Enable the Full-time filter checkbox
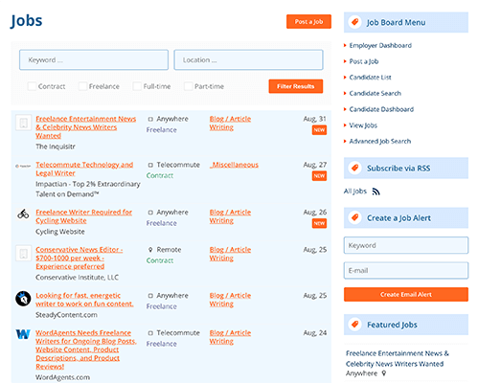 click(137, 86)
